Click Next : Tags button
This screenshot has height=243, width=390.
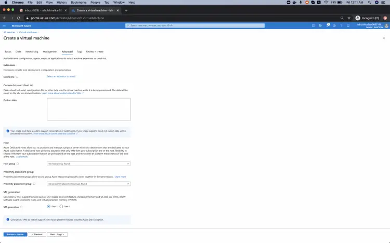click(57, 234)
